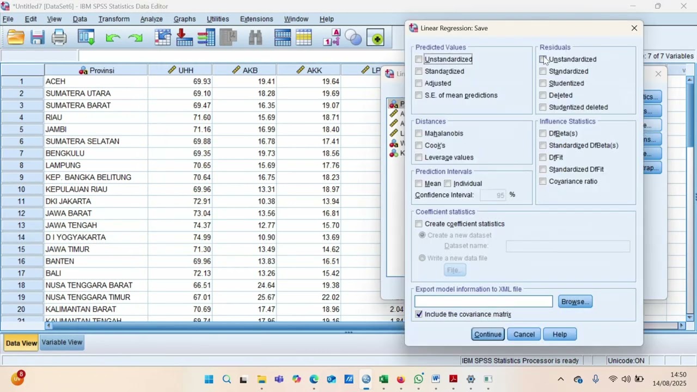The width and height of the screenshot is (697, 392).
Task: Open the Go to Case toolbar icon
Action: (x=163, y=38)
